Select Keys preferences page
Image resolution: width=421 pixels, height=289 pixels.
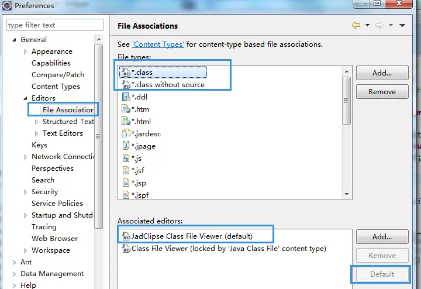pyautogui.click(x=39, y=145)
